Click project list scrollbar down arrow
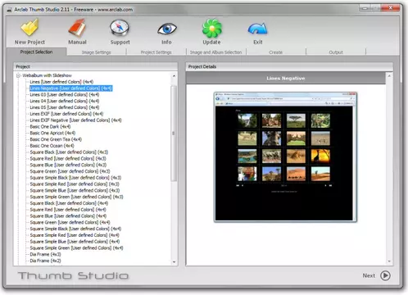408x295 pixels. [174, 262]
